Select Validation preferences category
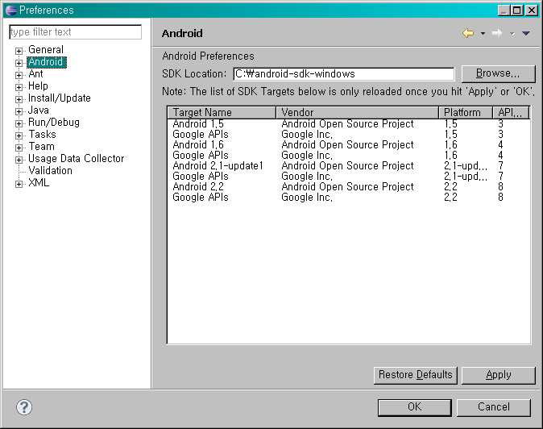 pos(50,171)
